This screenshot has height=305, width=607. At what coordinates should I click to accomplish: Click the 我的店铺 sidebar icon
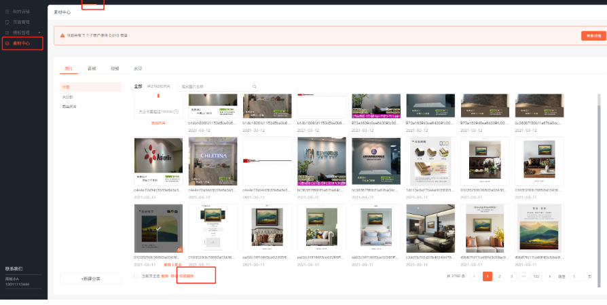pyautogui.click(x=7, y=12)
